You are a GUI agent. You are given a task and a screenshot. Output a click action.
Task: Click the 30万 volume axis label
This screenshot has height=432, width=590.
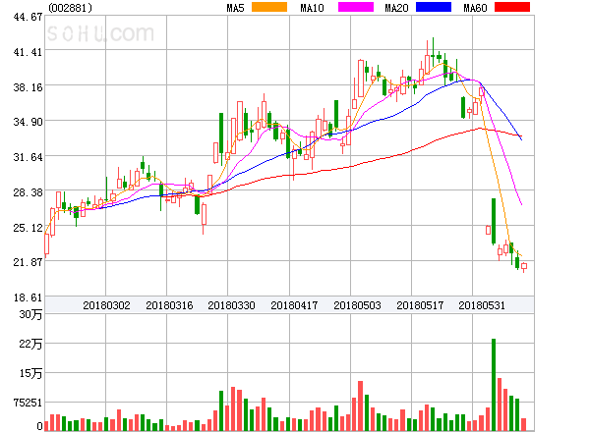[x=30, y=314]
